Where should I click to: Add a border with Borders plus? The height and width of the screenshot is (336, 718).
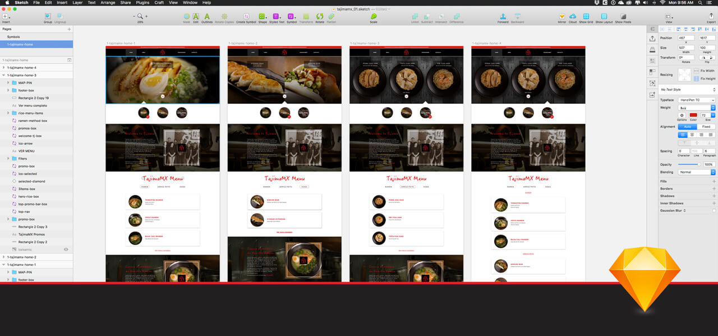714,188
